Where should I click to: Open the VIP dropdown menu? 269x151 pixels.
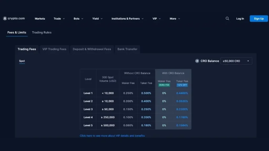pyautogui.click(x=156, y=19)
